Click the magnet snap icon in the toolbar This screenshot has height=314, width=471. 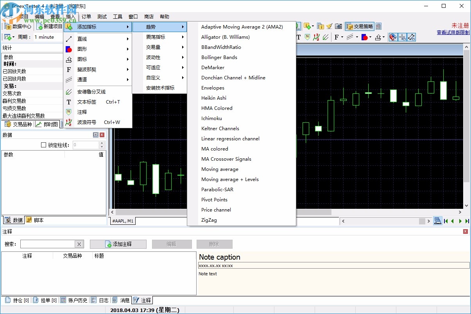pyautogui.click(x=392, y=37)
